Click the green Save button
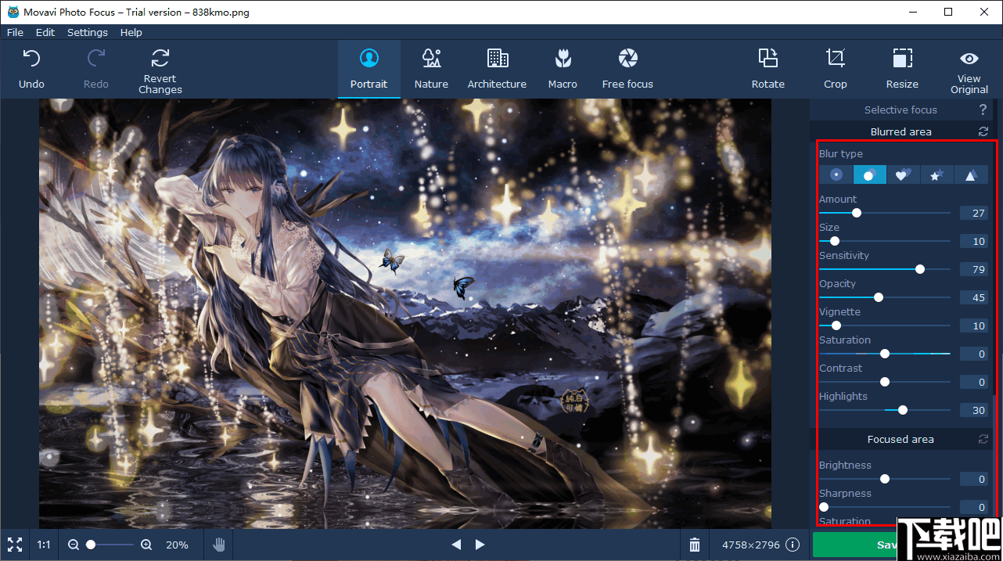Image resolution: width=1003 pixels, height=561 pixels. pyautogui.click(x=855, y=545)
